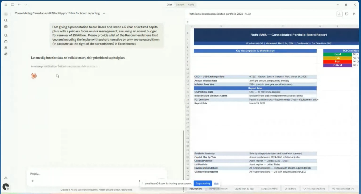Expand the conversation title dropdown chevron

pyautogui.click(x=104, y=13)
